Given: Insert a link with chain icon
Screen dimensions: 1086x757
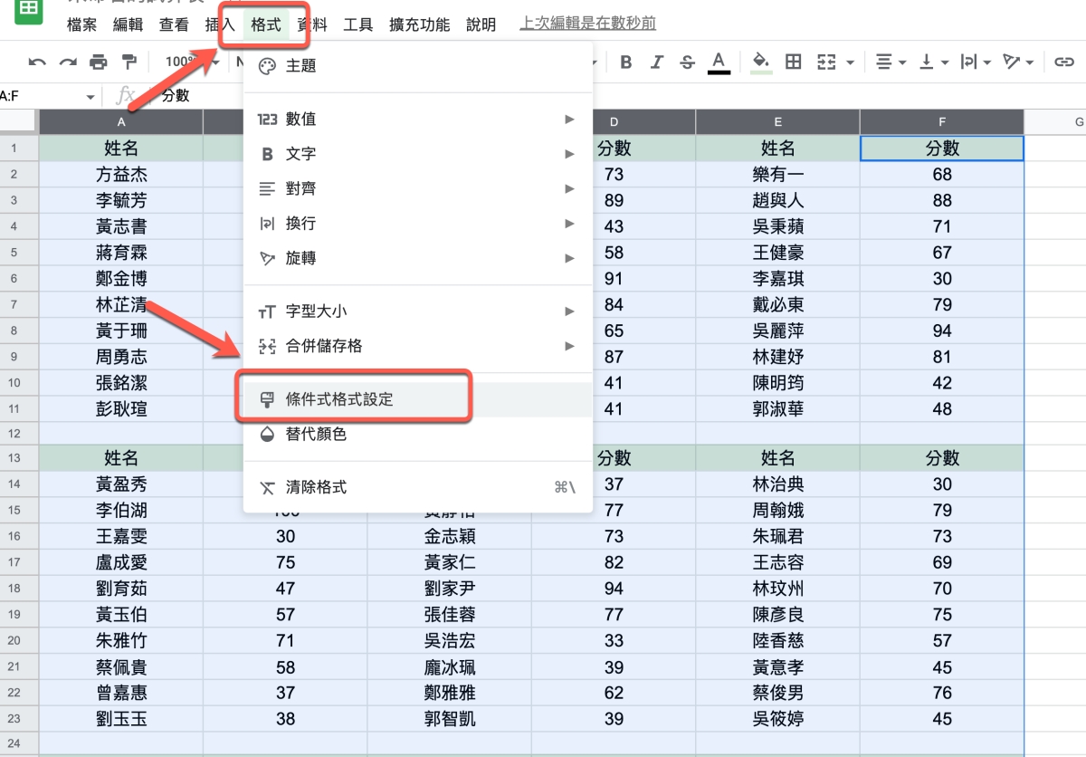Looking at the screenshot, I should click(x=1064, y=62).
